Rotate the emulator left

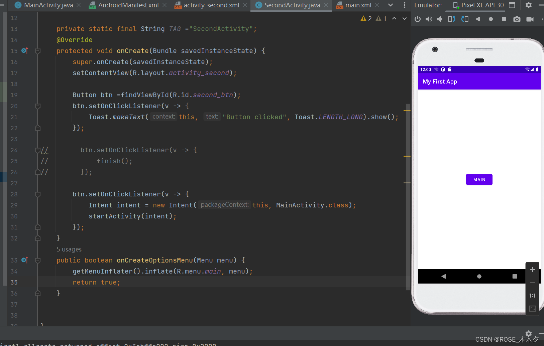(451, 19)
